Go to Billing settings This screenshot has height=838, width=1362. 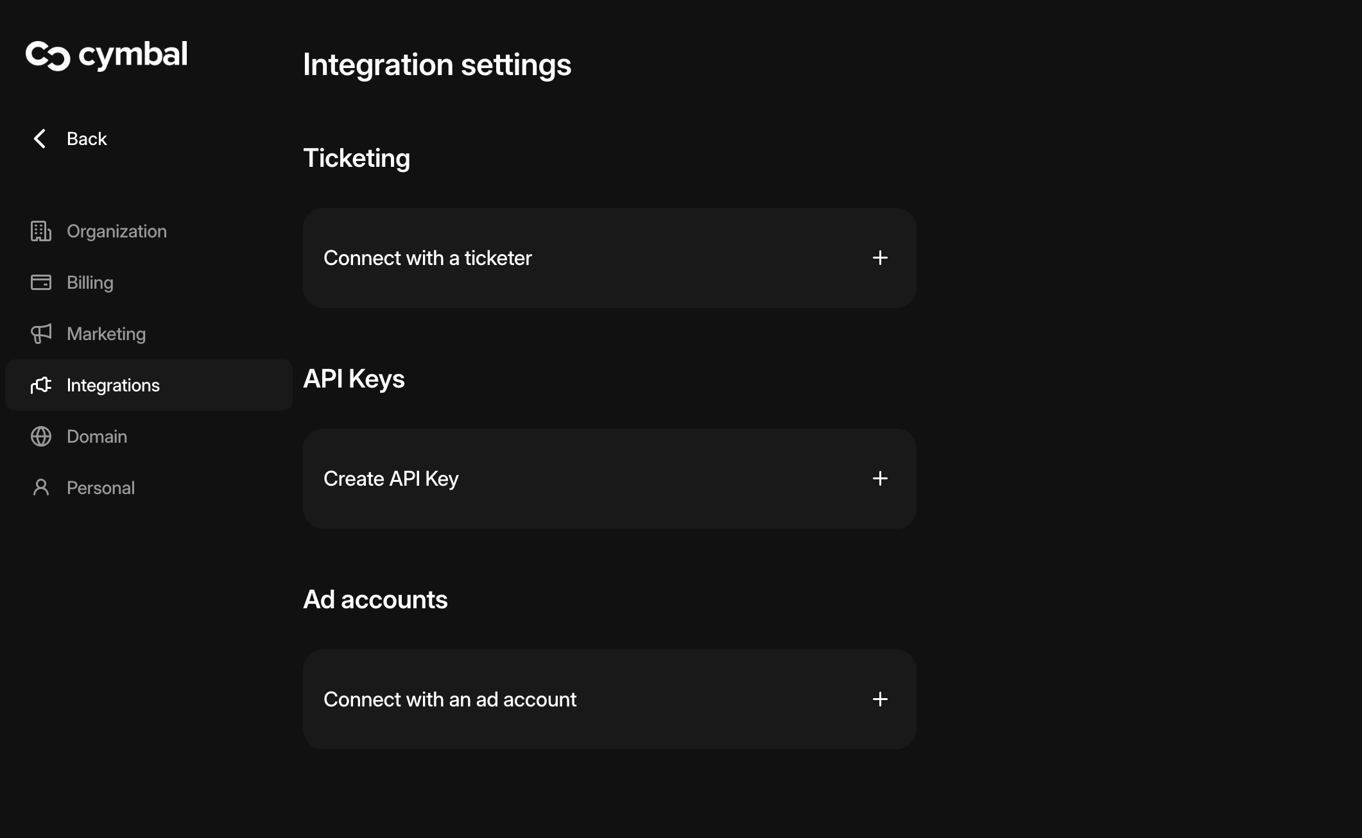pyautogui.click(x=90, y=282)
